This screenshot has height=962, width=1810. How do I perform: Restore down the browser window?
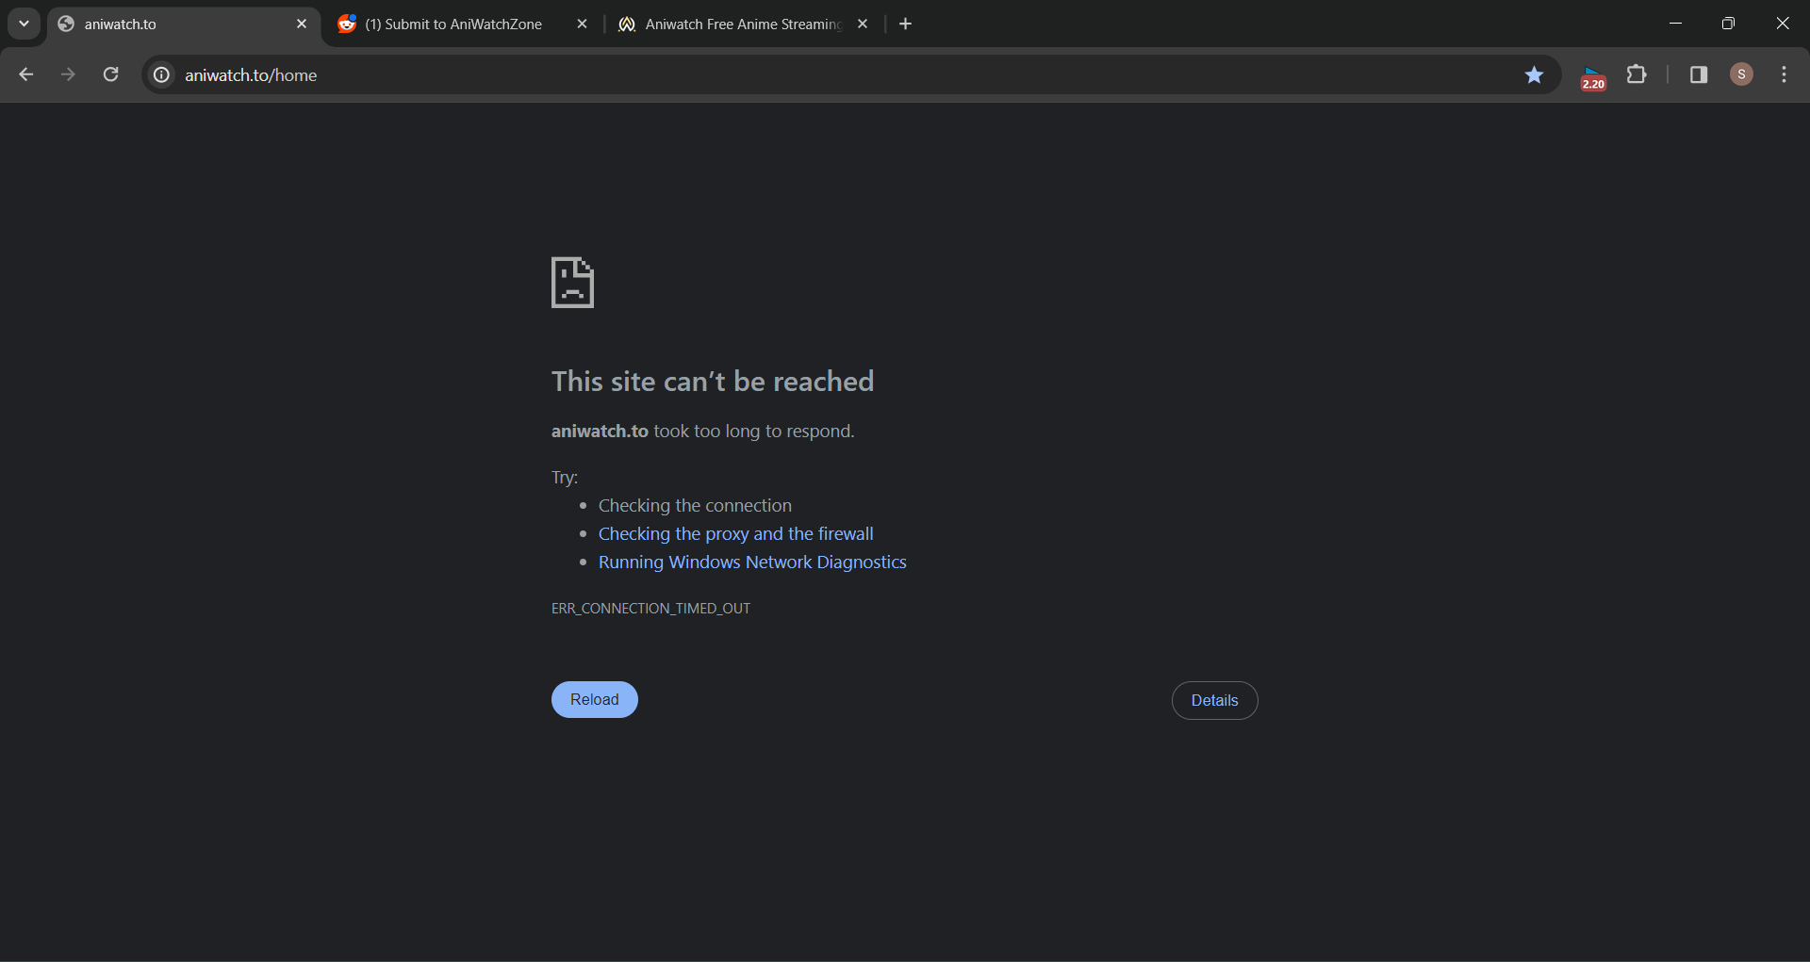pos(1728,24)
